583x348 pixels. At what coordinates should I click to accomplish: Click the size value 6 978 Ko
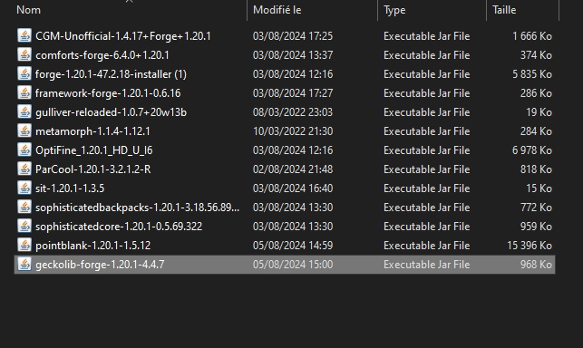(532, 150)
